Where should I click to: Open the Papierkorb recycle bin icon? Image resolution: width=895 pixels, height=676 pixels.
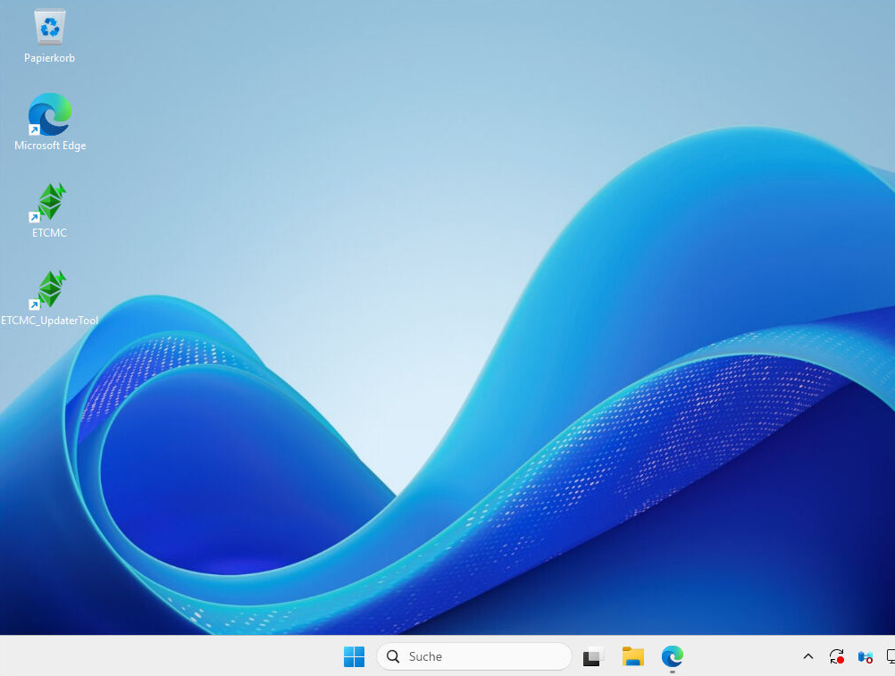click(49, 27)
